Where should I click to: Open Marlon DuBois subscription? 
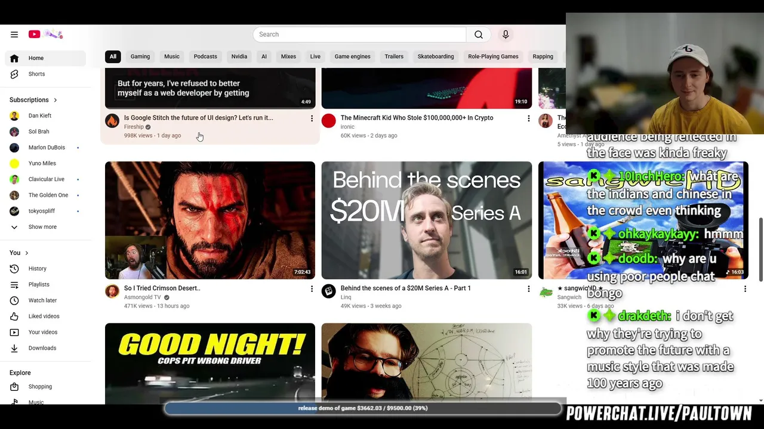[x=45, y=147]
